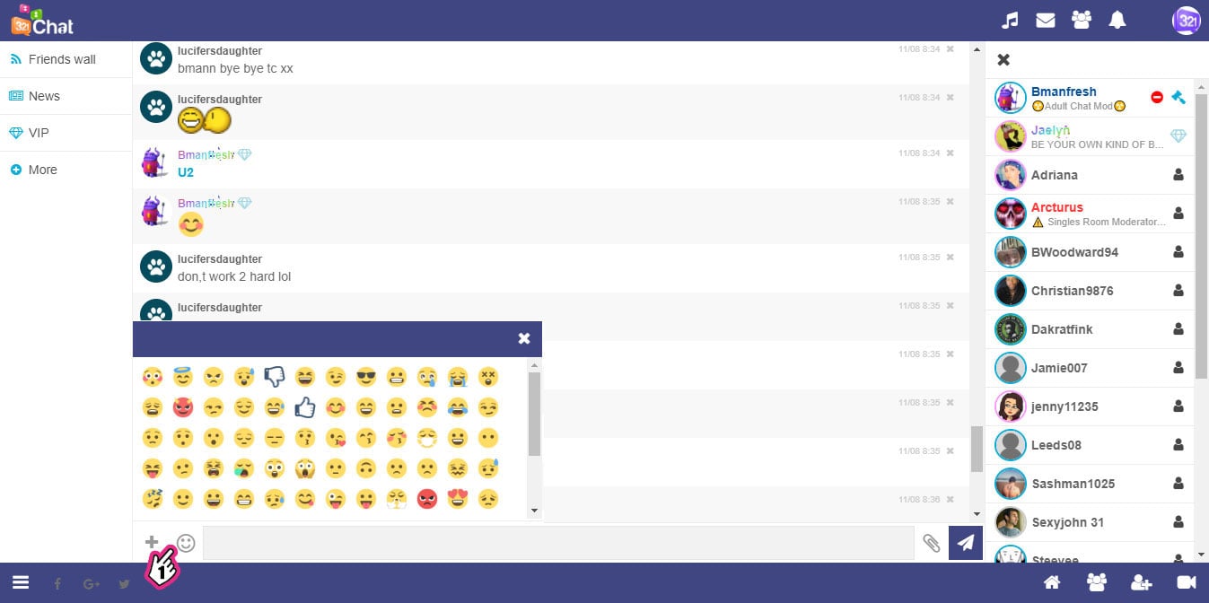The image size is (1209, 603).
Task: Open Bmanfresh in the user list
Action: pyautogui.click(x=1064, y=92)
